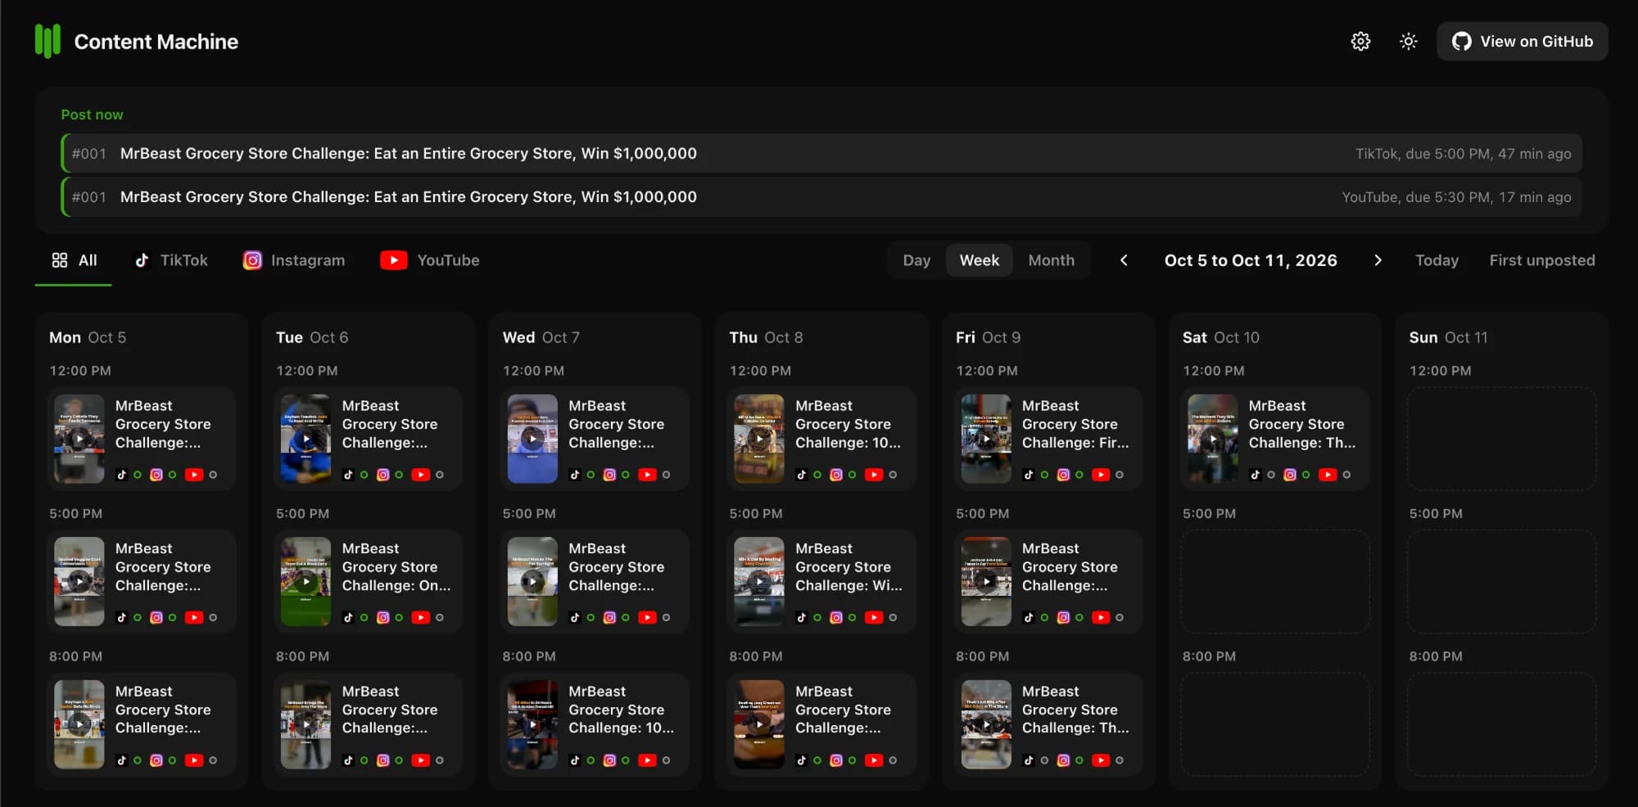Switch to the Instagram filter tab
This screenshot has width=1638, height=807.
point(294,260)
